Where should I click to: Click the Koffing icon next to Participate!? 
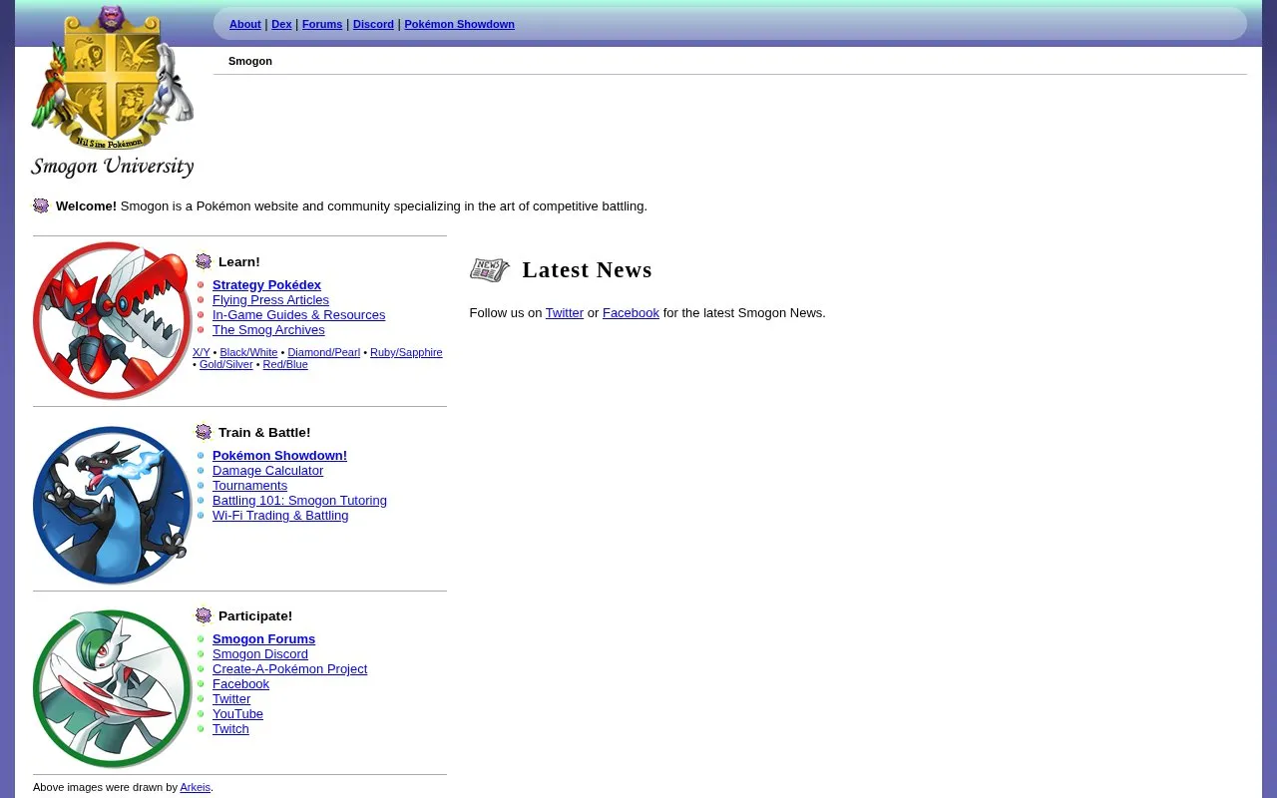coord(204,615)
